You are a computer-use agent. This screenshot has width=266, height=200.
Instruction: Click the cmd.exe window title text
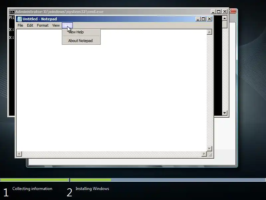coord(59,12)
